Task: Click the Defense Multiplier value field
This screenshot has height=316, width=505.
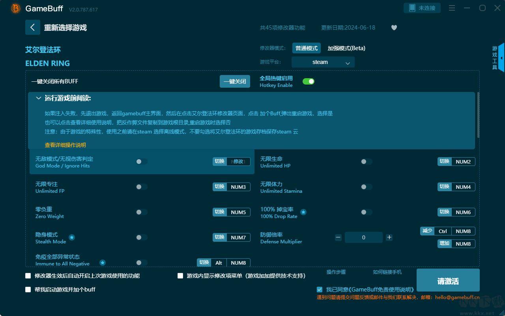Action: point(364,237)
